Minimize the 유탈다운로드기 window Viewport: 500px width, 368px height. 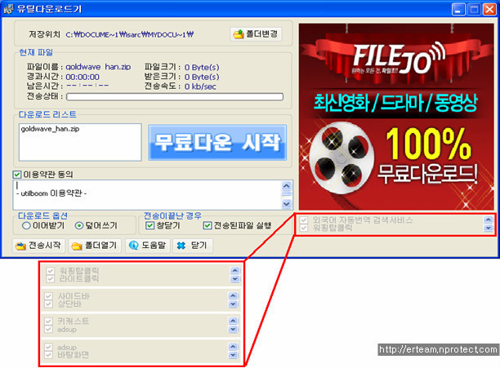coord(456,9)
